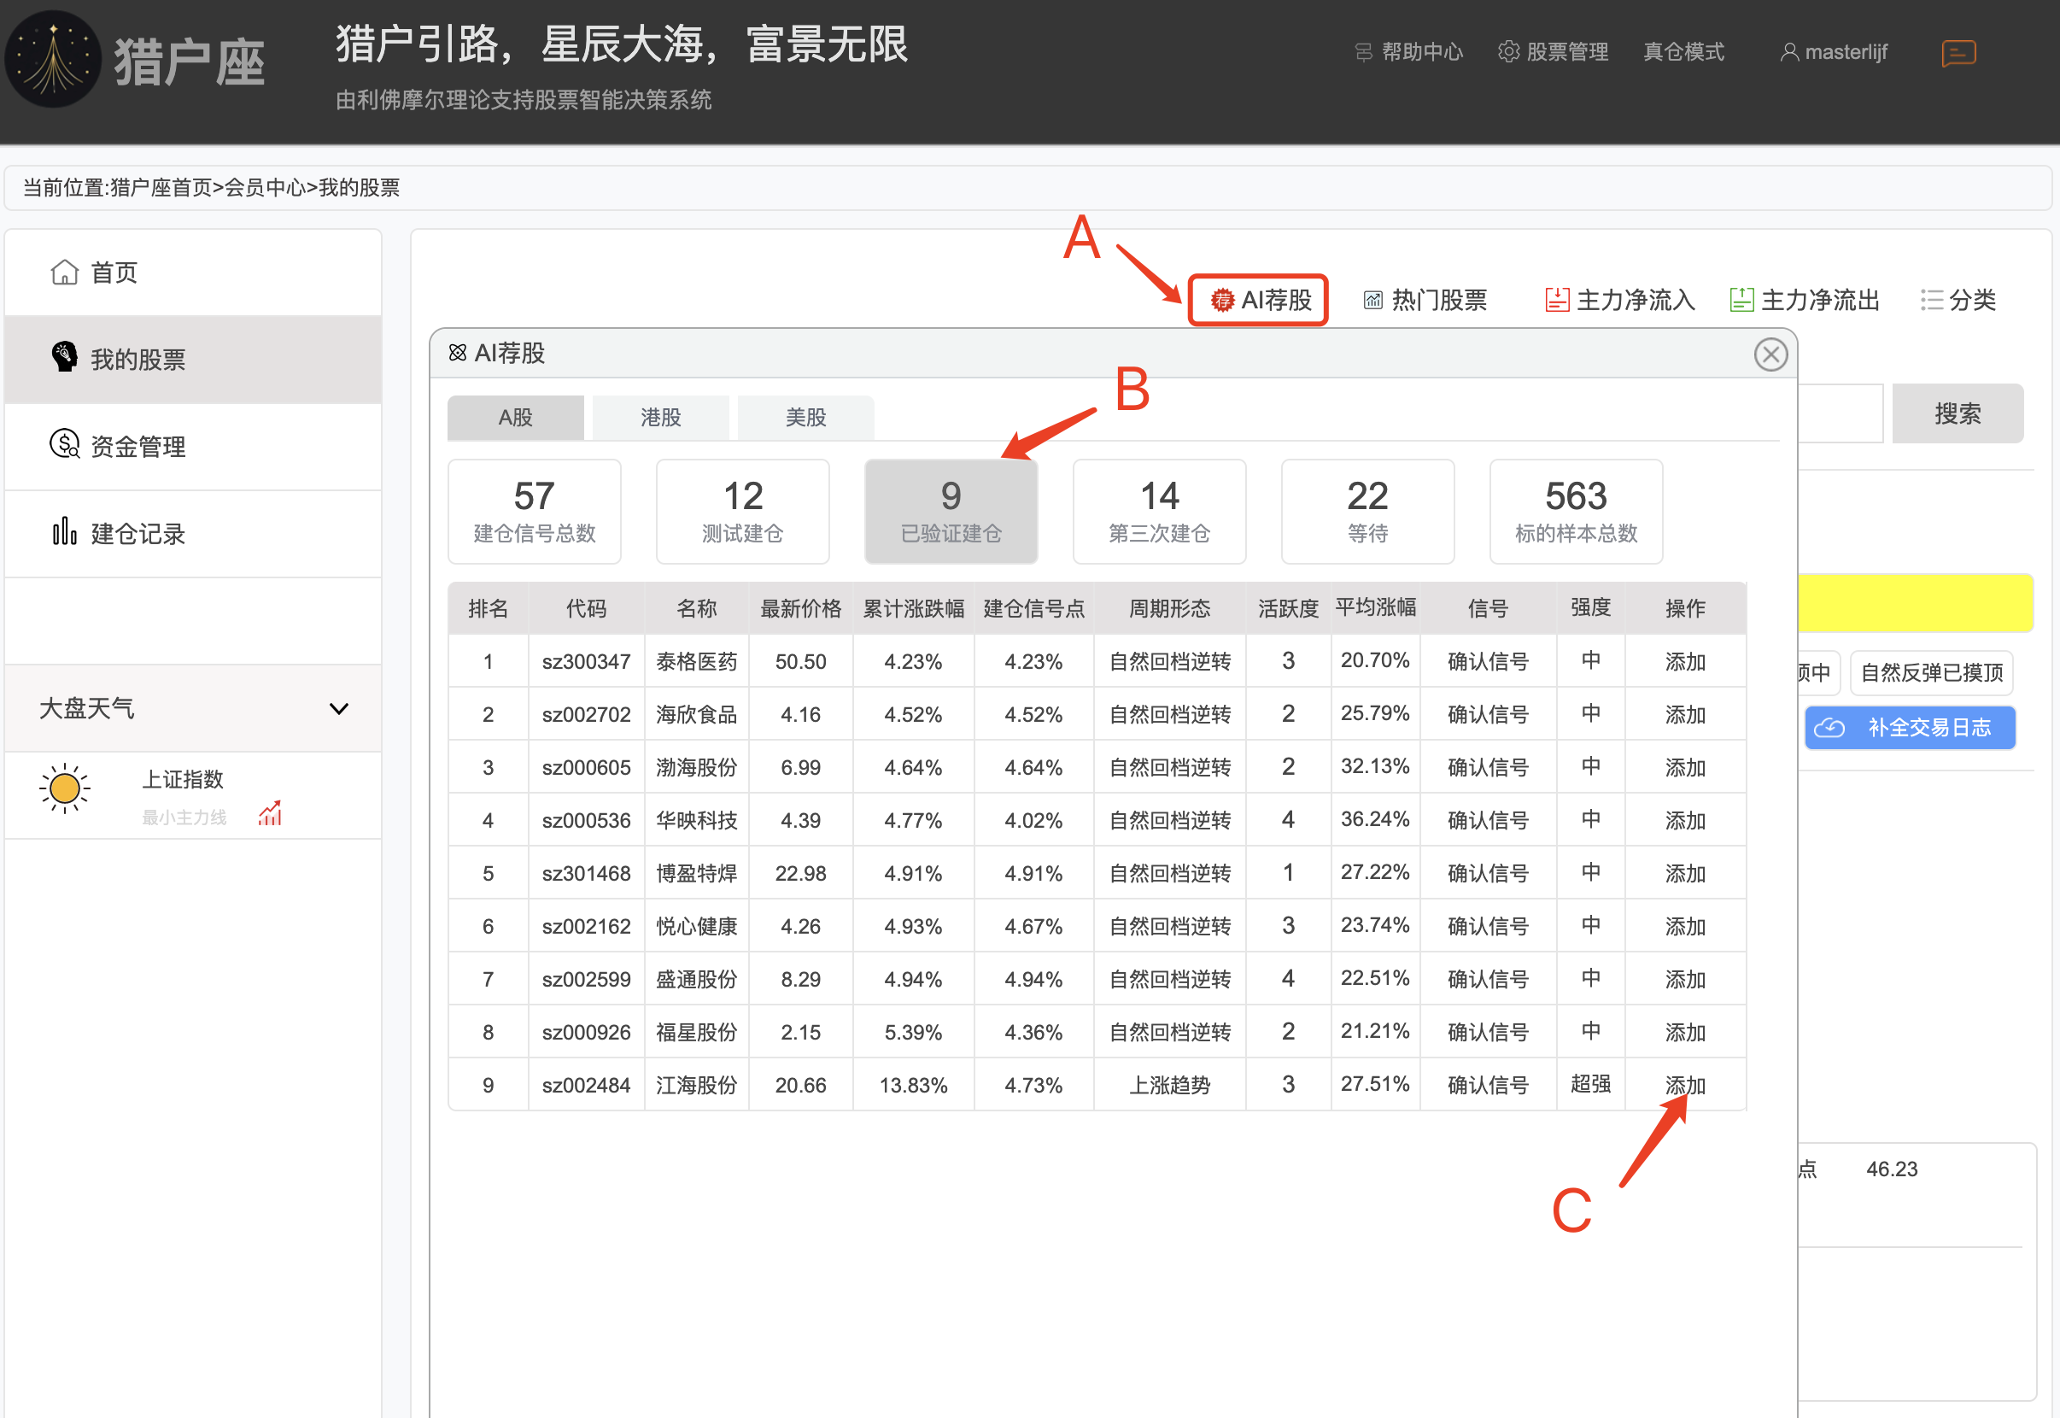Click 添加 for 华映科技
This screenshot has width=2060, height=1418.
coord(1685,820)
